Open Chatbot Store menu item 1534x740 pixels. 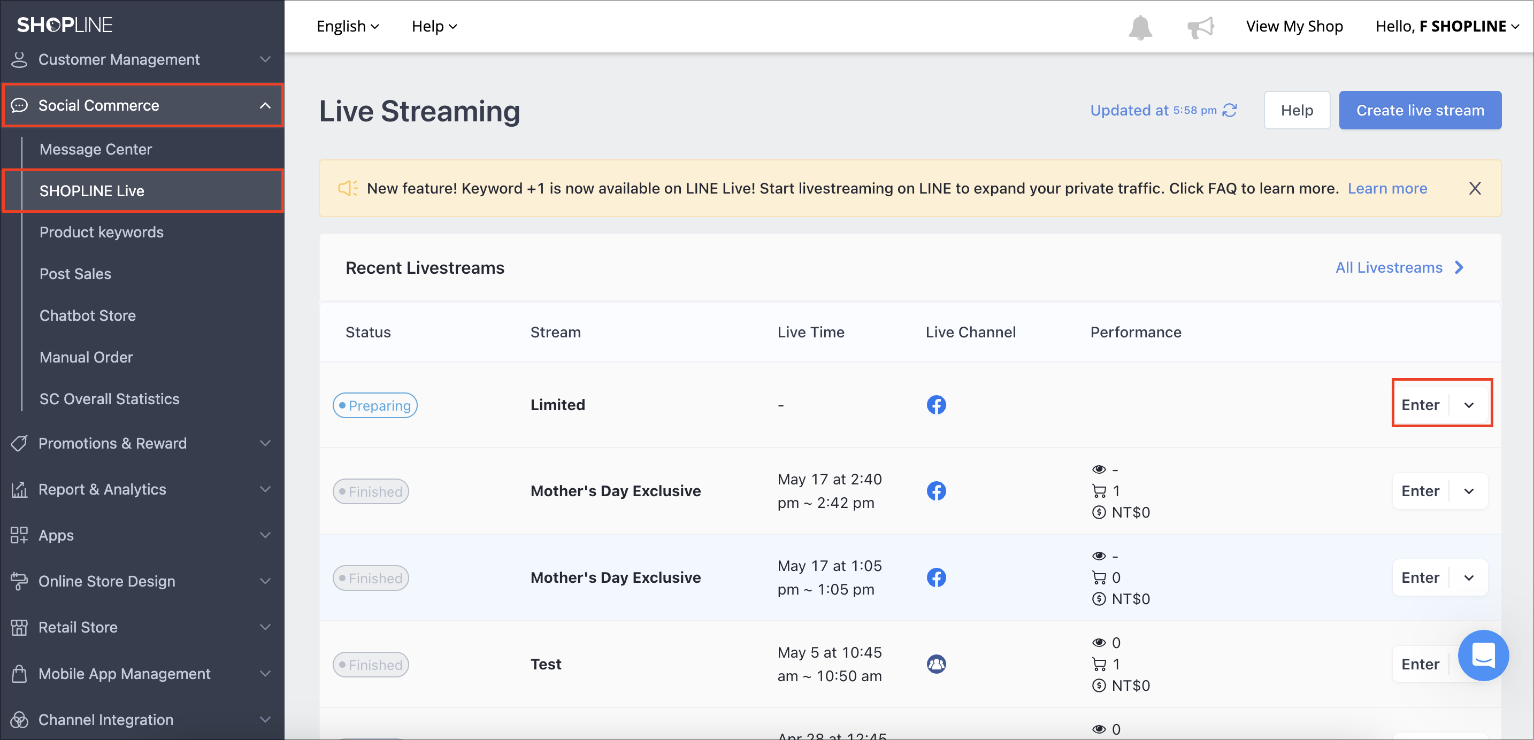(x=88, y=315)
